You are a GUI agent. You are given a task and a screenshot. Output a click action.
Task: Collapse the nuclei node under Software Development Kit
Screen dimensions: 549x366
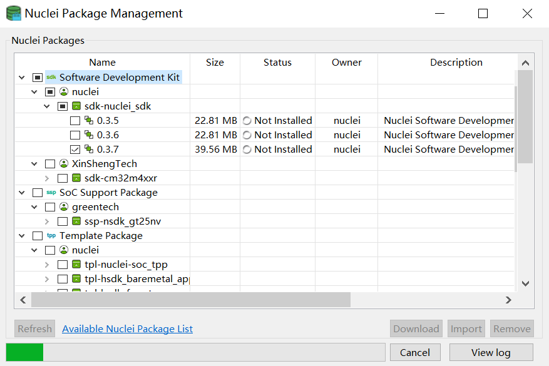34,92
